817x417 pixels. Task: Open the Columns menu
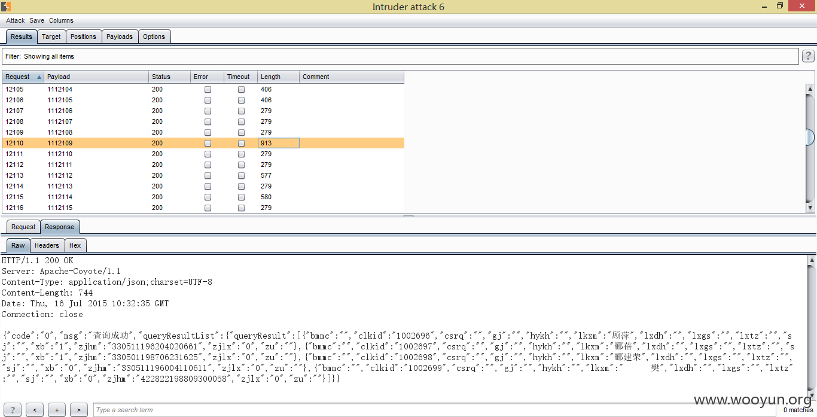click(x=61, y=20)
